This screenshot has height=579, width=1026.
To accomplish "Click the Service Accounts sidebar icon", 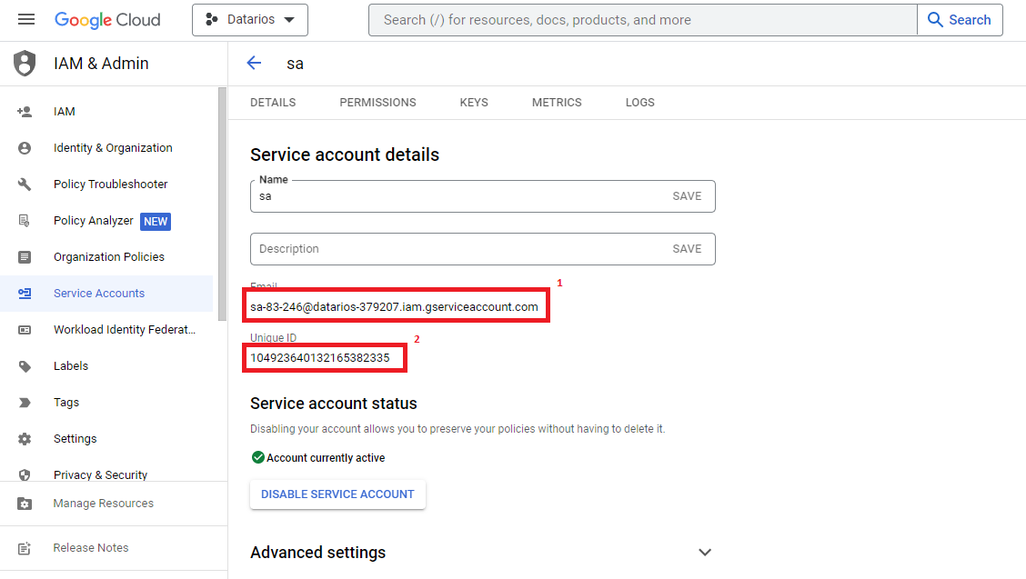I will (x=25, y=294).
